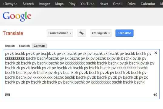
Task: Open the From: German language dropdown
Action: coord(60,33)
